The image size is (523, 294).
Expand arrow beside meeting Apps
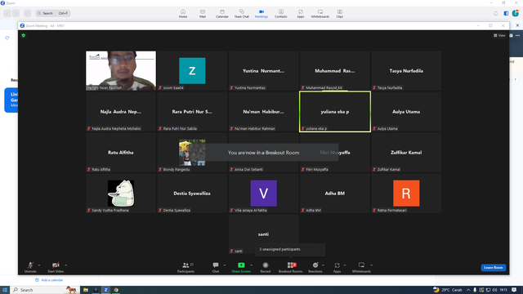[345, 265]
